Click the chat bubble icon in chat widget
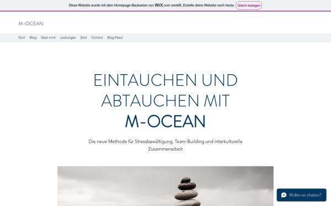 tap(284, 195)
